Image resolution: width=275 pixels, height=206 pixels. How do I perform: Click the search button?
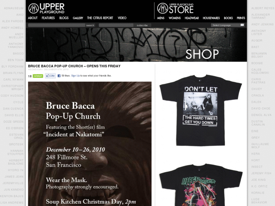pyautogui.click(x=90, y=25)
